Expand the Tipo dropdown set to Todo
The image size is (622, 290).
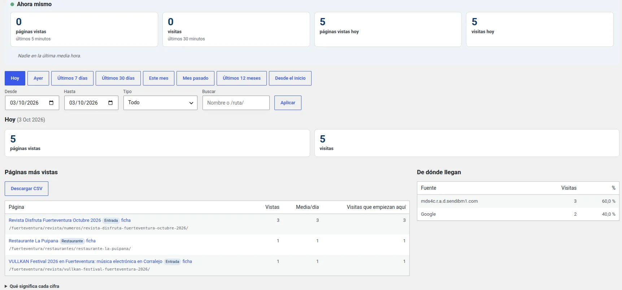[x=160, y=103]
